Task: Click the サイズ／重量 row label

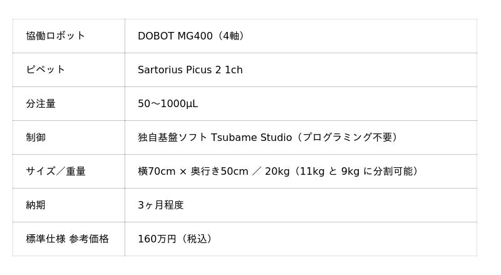Action: point(56,172)
